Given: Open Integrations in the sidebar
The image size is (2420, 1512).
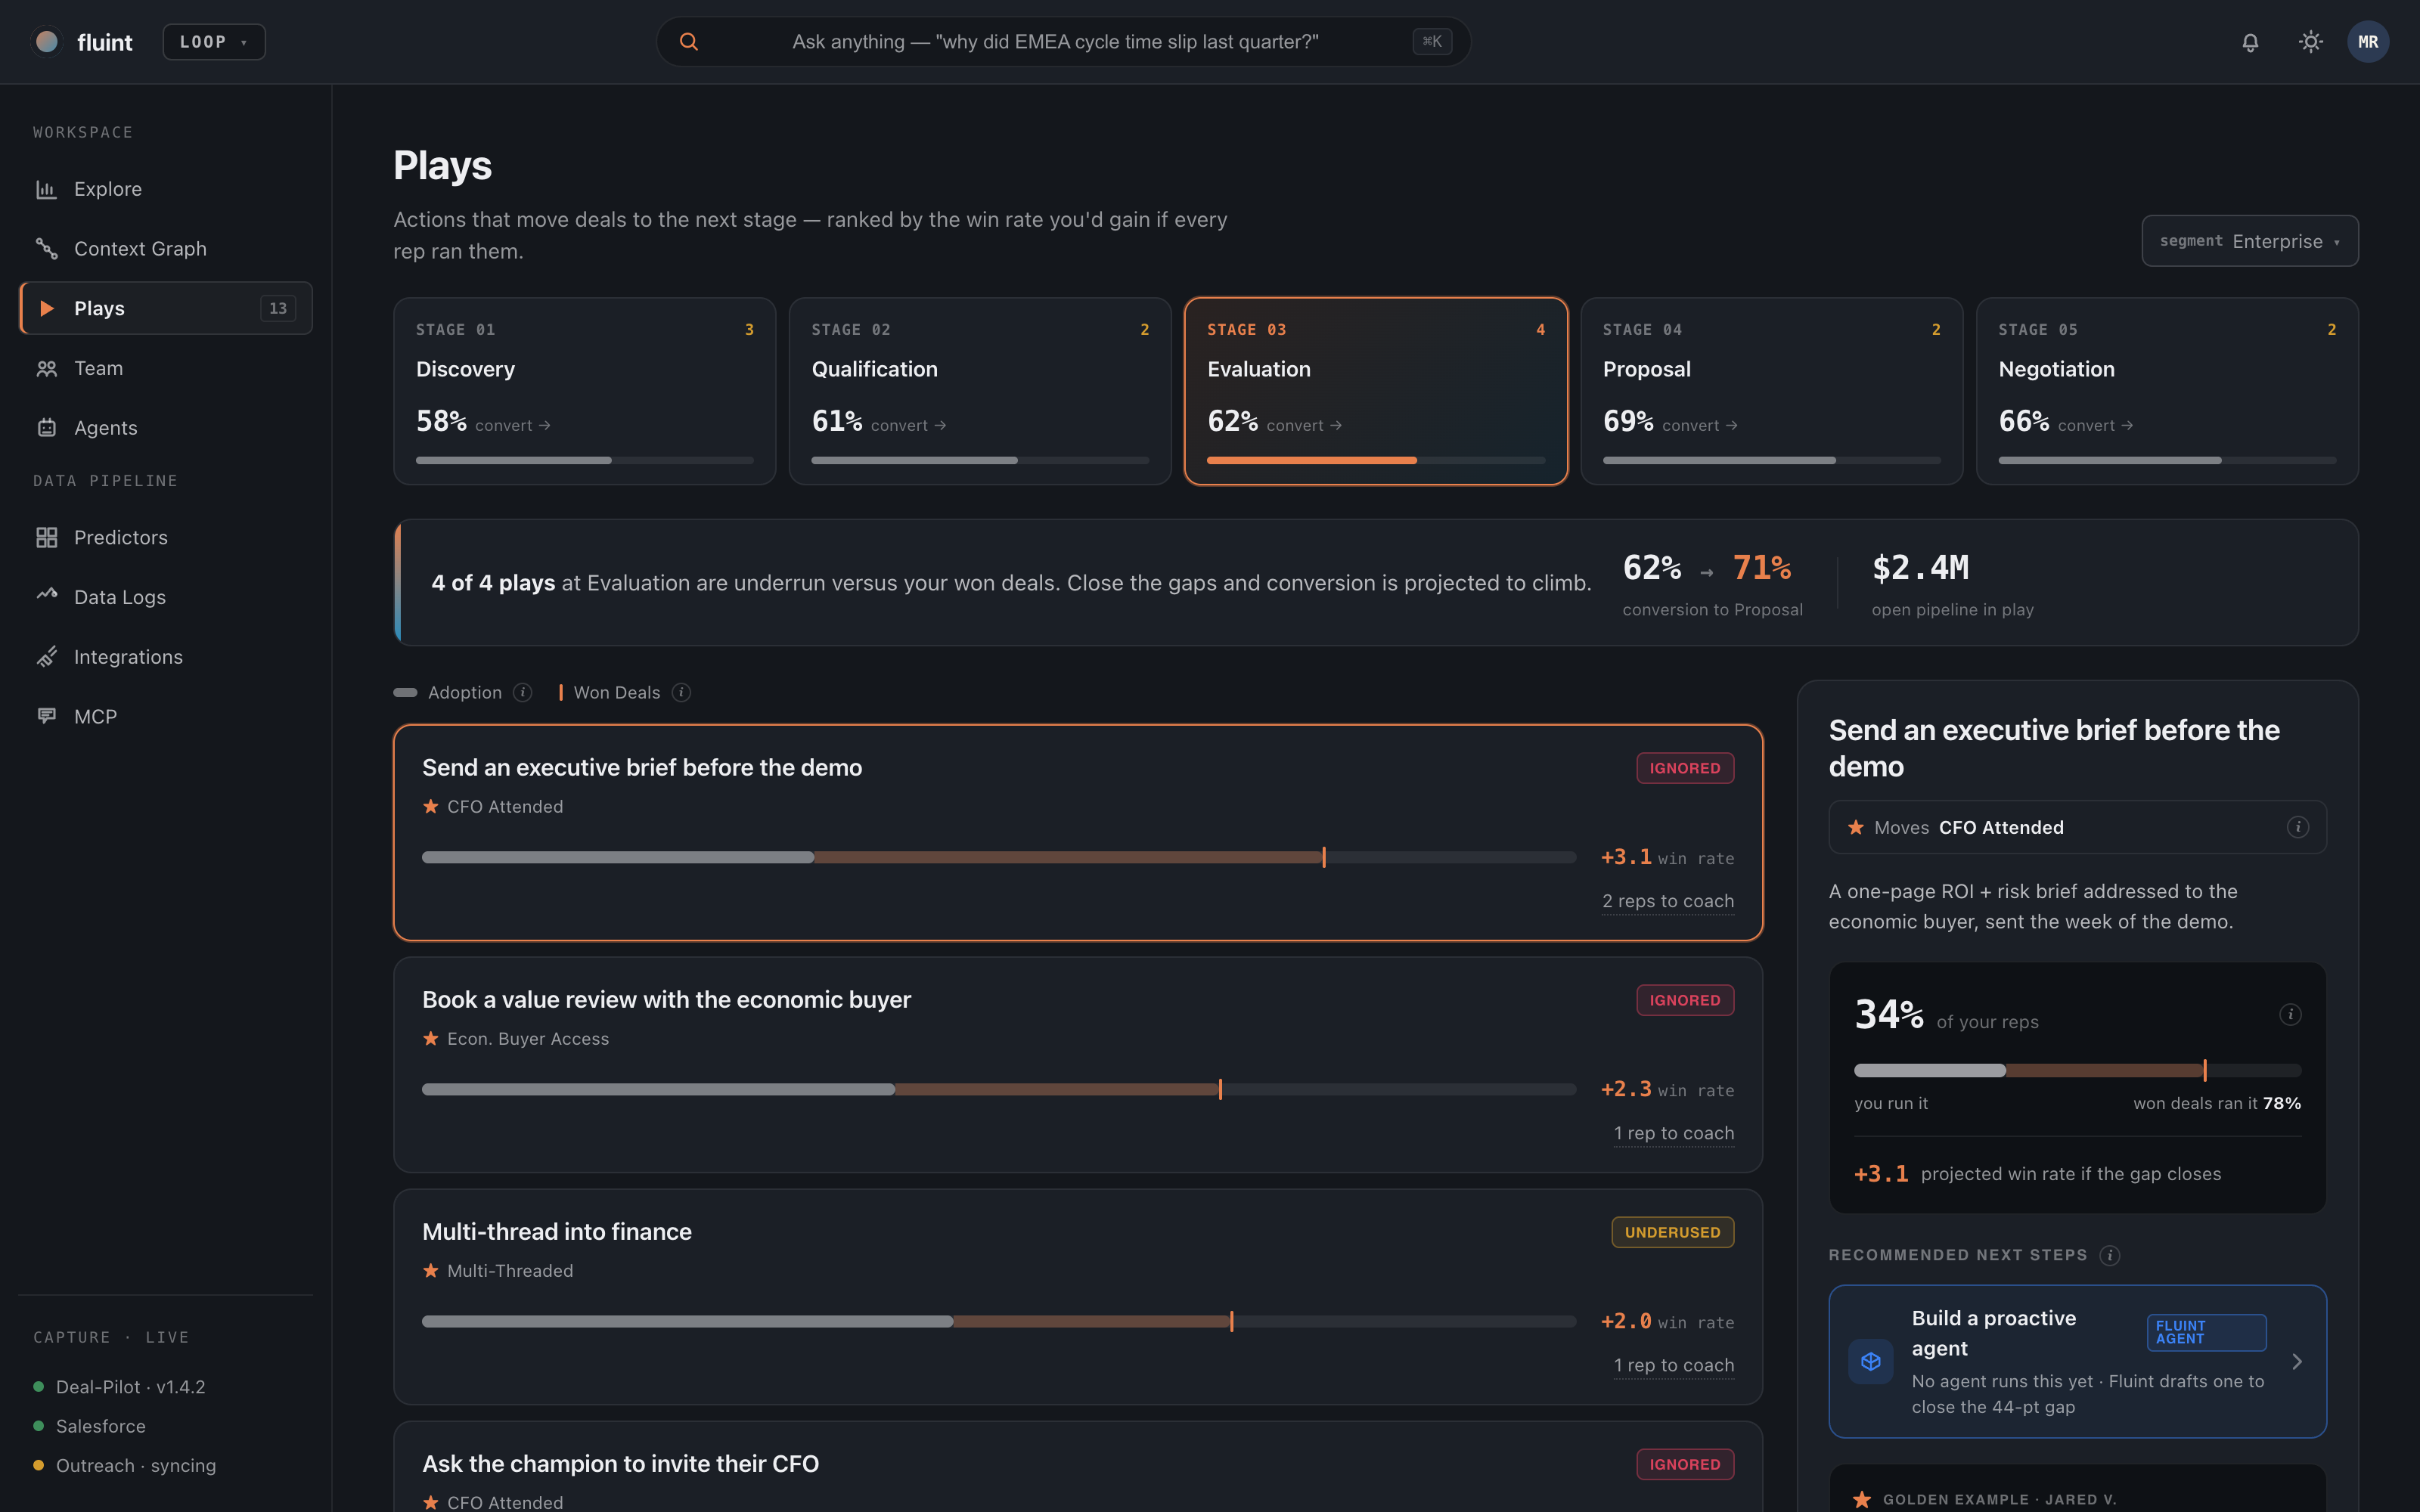Looking at the screenshot, I should tap(166, 657).
